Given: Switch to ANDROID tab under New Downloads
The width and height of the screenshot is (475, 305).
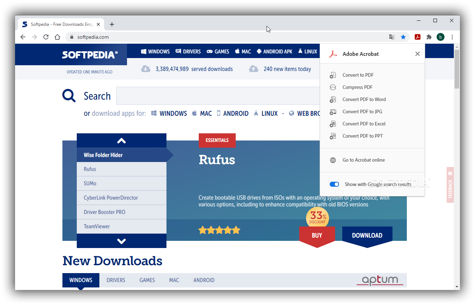Looking at the screenshot, I should click(204, 280).
